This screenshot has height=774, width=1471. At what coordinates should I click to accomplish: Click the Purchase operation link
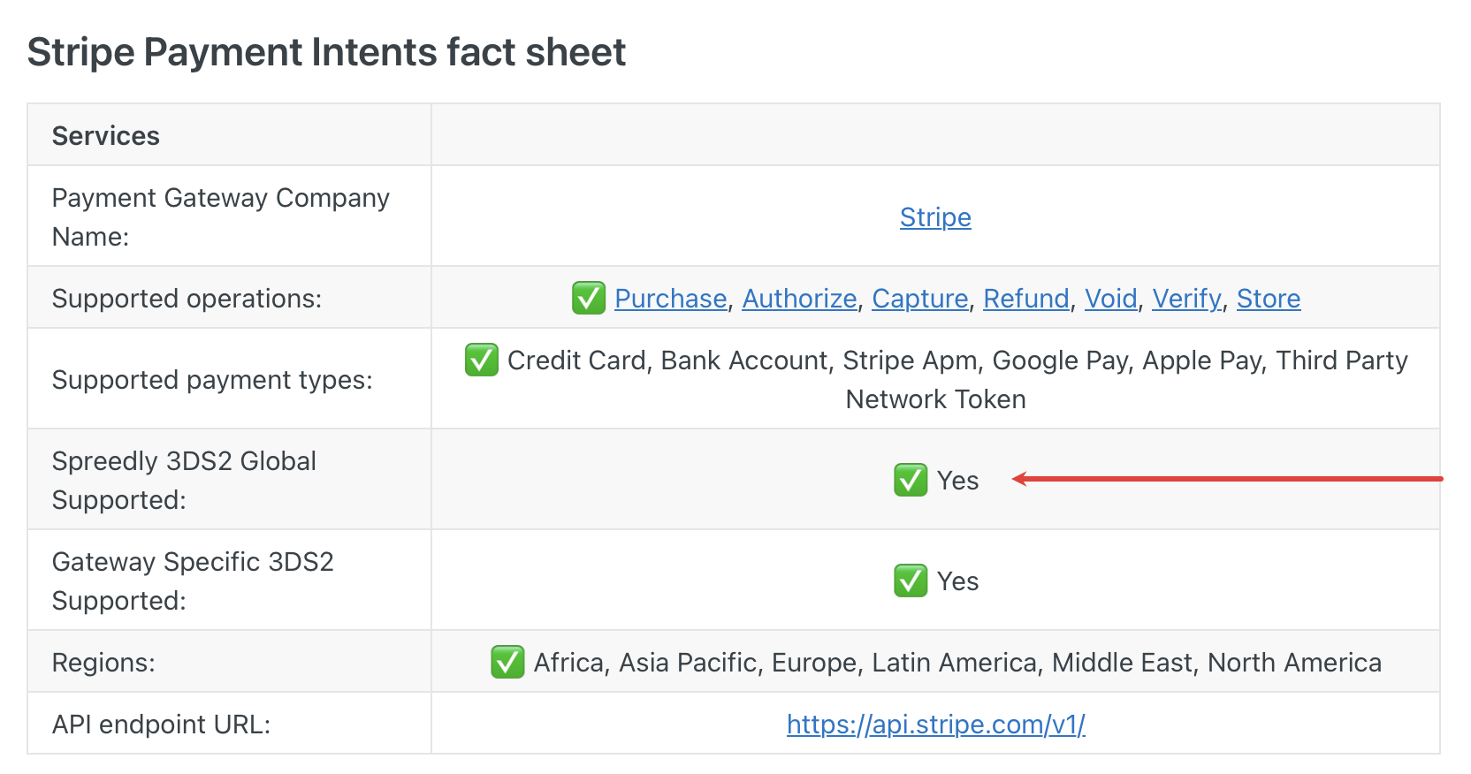(x=670, y=299)
